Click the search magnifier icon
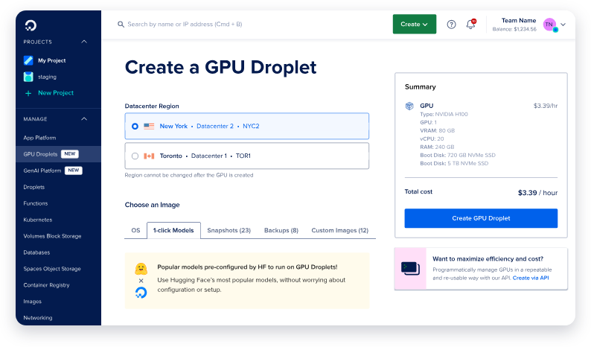This screenshot has height=347, width=591. (x=121, y=25)
